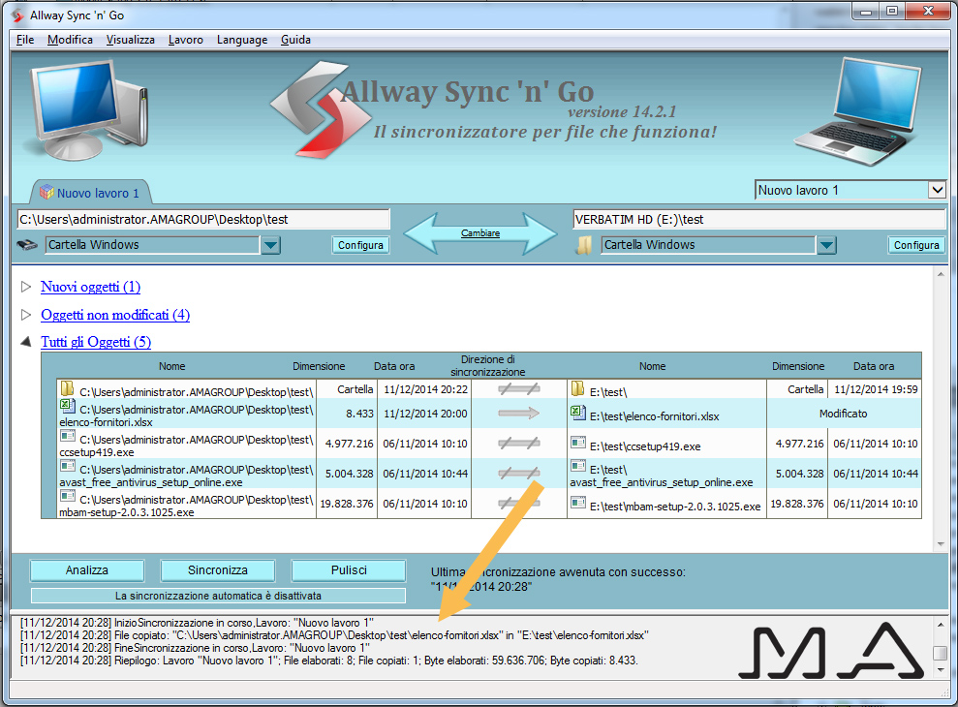Click the left path field C:\Users\administrator.AMAGROUP\Desktop\test
The height and width of the screenshot is (707, 958).
pyautogui.click(x=203, y=220)
